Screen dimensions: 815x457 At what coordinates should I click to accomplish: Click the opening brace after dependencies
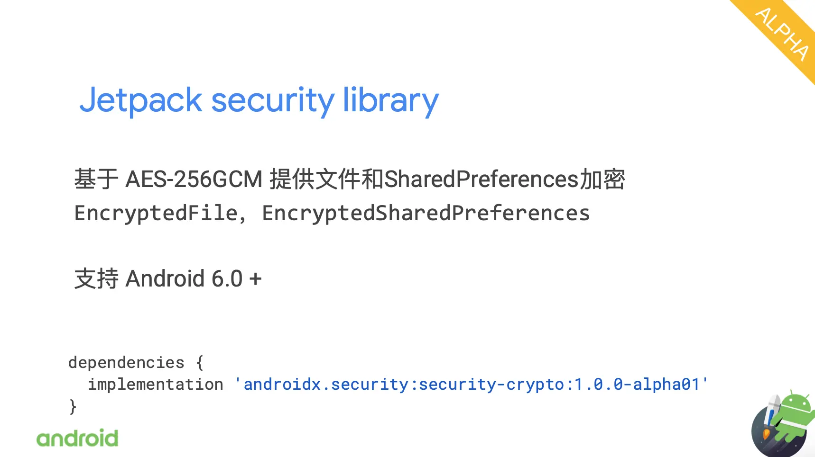[200, 363]
